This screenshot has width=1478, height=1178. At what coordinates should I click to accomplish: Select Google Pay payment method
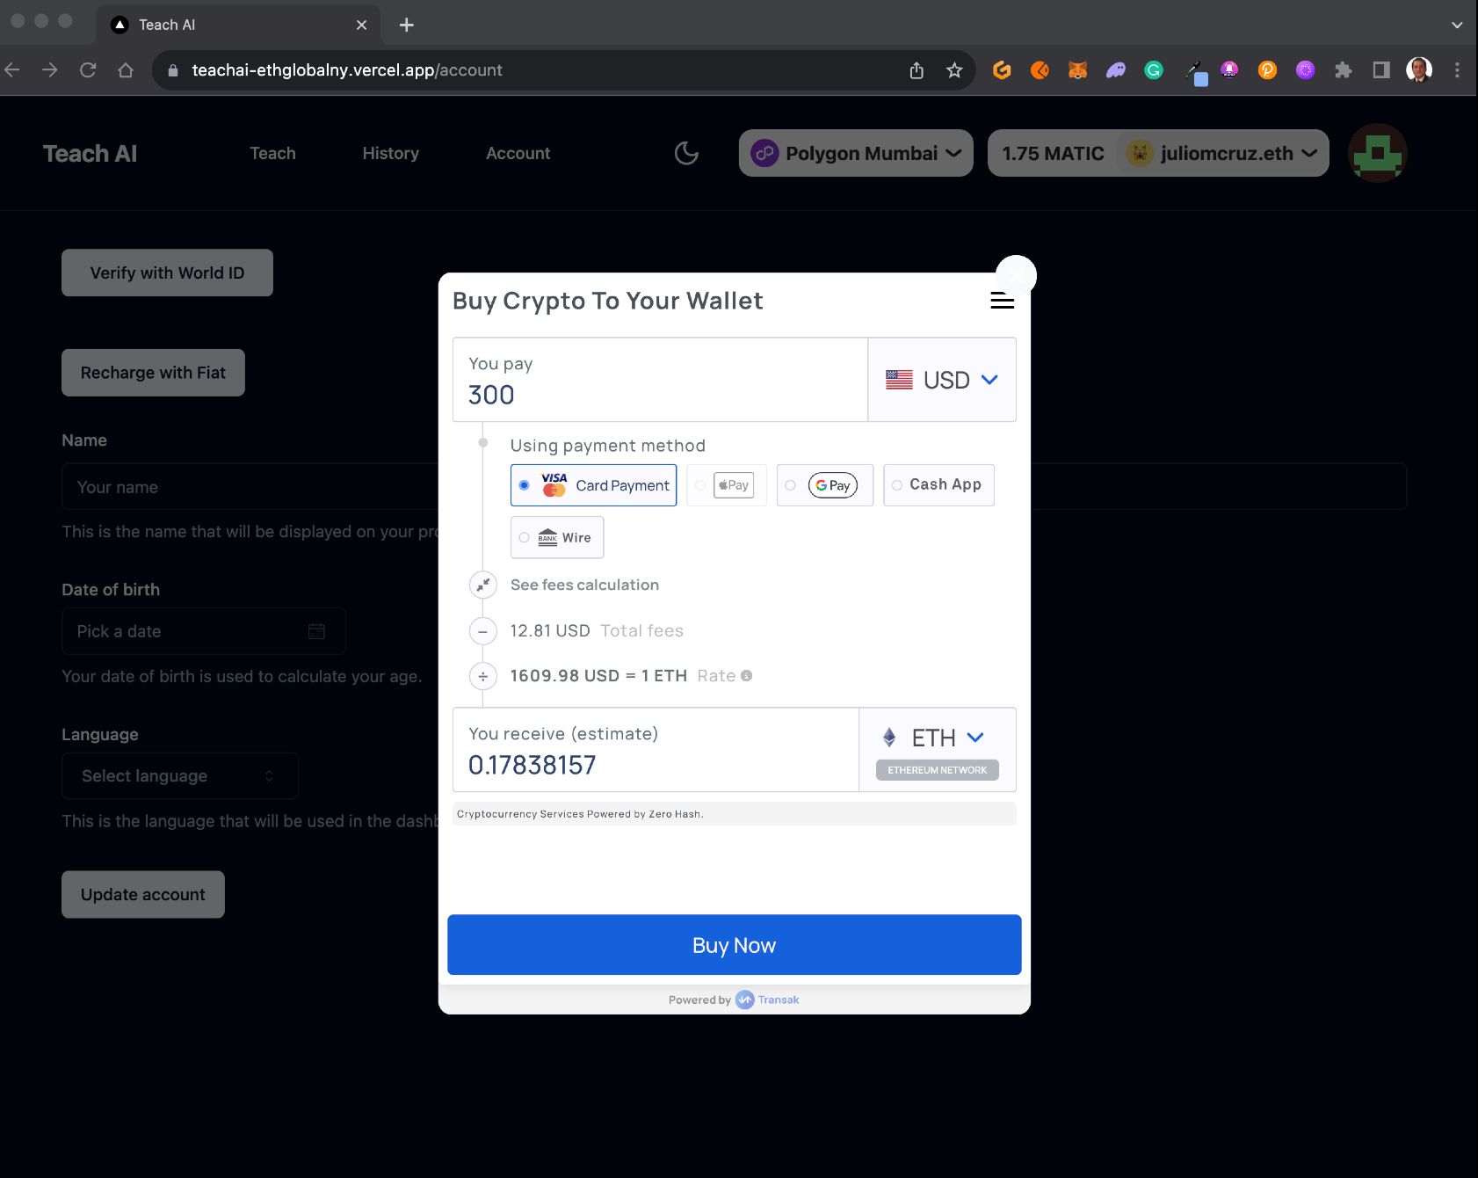(x=825, y=485)
